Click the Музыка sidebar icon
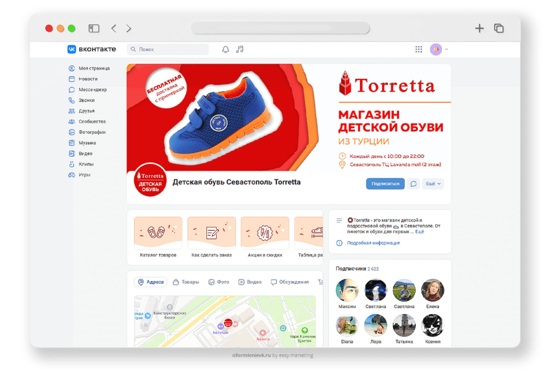 (x=72, y=143)
